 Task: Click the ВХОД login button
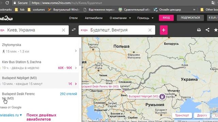coord(166,18)
